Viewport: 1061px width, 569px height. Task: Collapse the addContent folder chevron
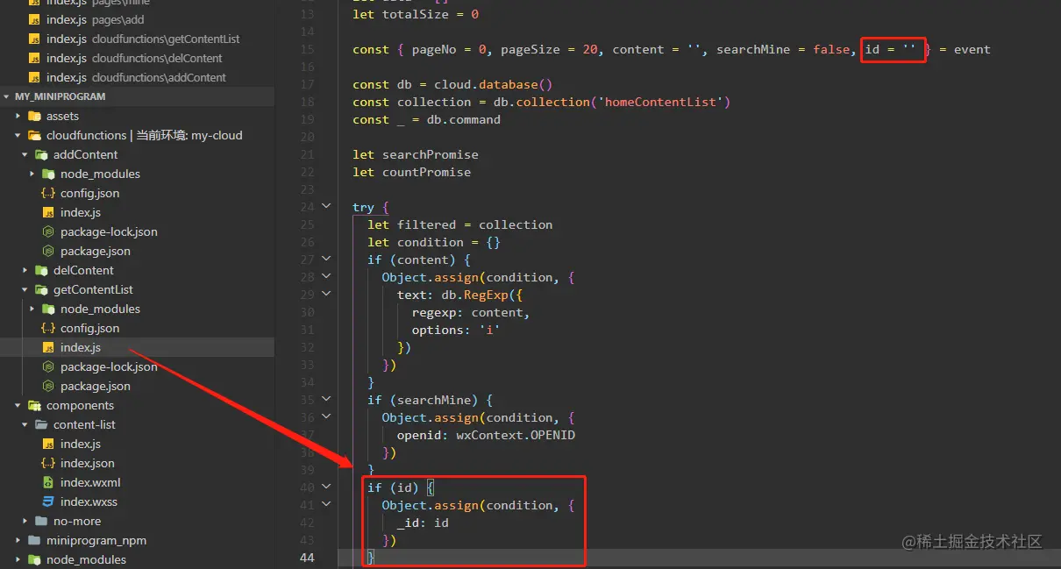point(25,154)
